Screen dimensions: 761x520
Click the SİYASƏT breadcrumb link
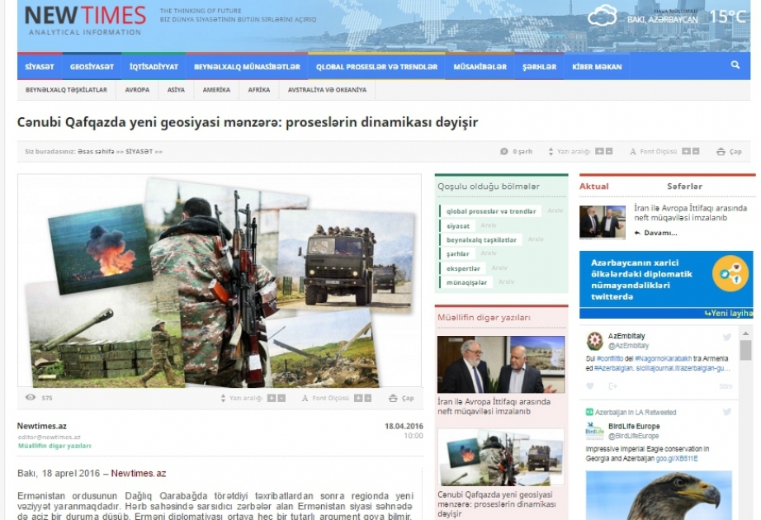[x=139, y=152]
